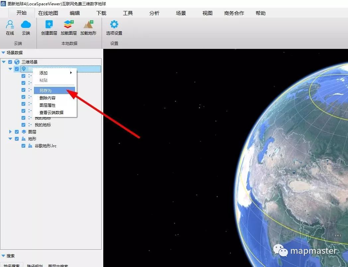Switch to the 开始 ribbon tab

point(22,13)
